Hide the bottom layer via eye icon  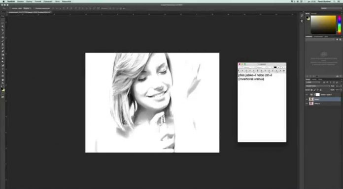[307, 104]
